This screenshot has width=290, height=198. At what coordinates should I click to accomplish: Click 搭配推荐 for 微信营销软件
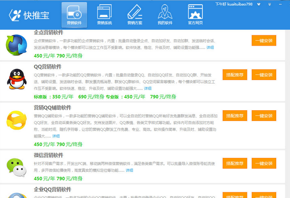(x=235, y=163)
